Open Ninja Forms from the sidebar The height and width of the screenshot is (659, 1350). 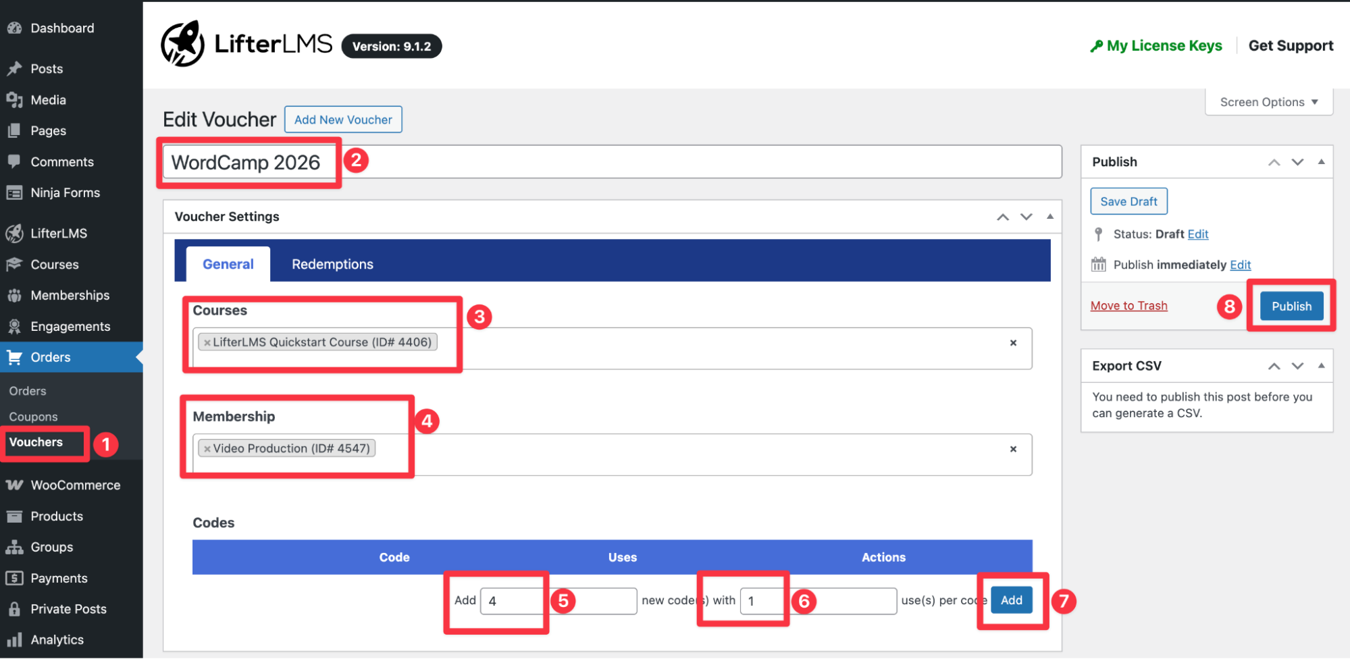tap(65, 192)
